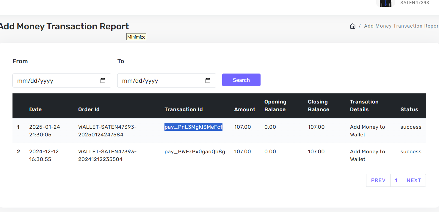Go to the NEXT page
This screenshot has width=439, height=212.
[414, 180]
